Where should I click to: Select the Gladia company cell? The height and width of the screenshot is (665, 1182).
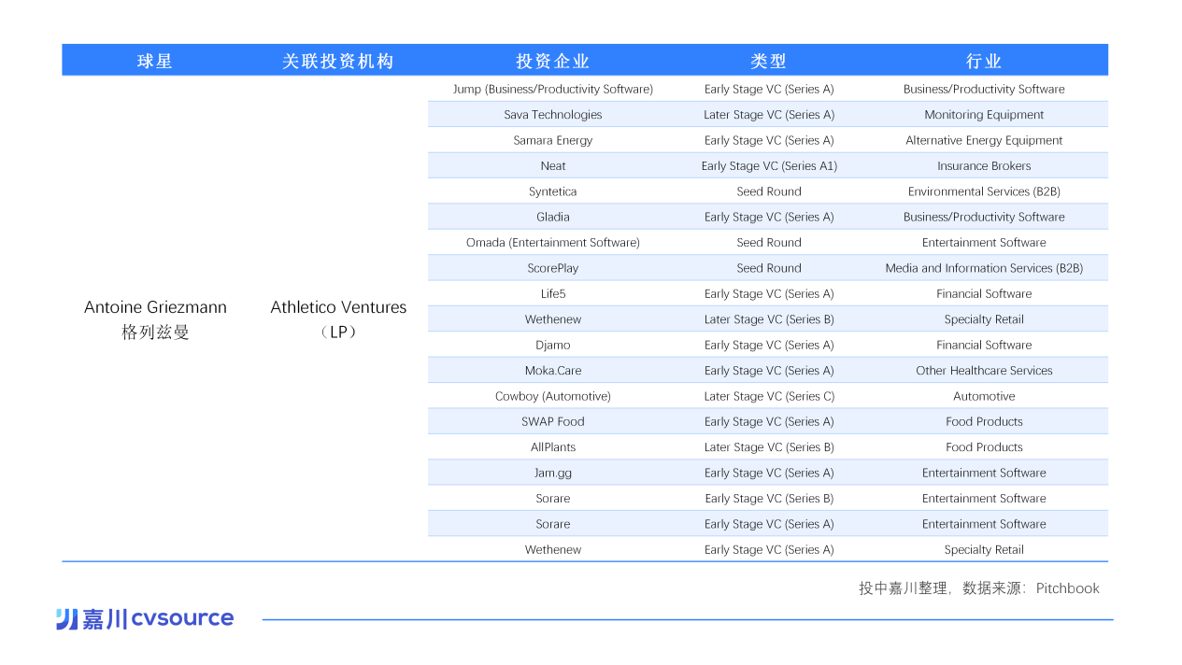(x=553, y=217)
